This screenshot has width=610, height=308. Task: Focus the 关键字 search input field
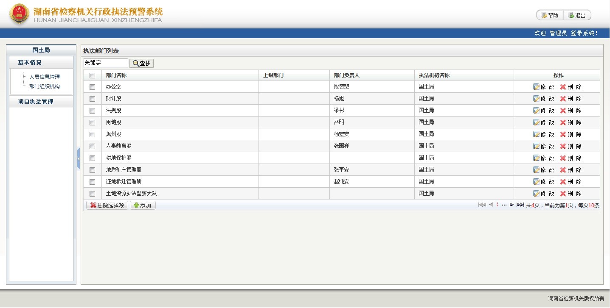click(x=105, y=63)
